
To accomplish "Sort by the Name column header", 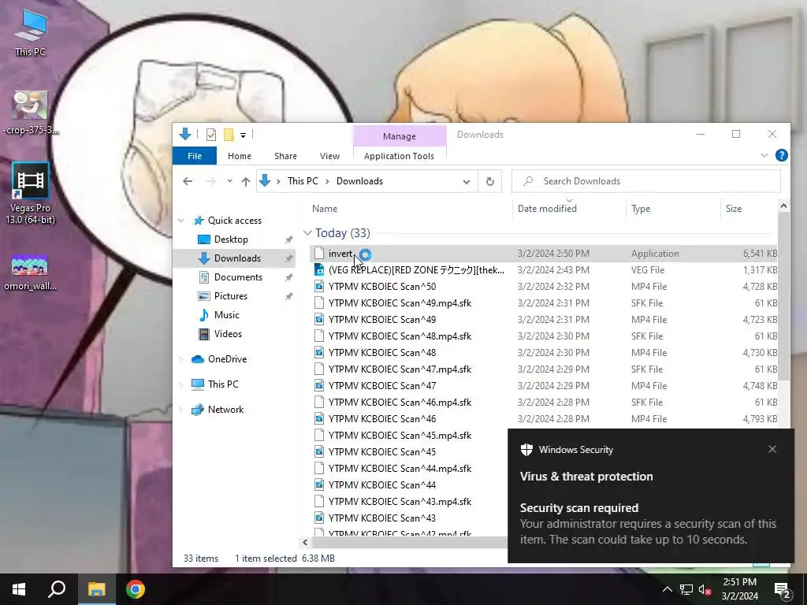I will click(x=325, y=208).
